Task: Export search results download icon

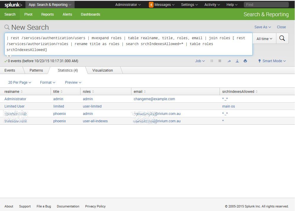Action: (237, 61)
